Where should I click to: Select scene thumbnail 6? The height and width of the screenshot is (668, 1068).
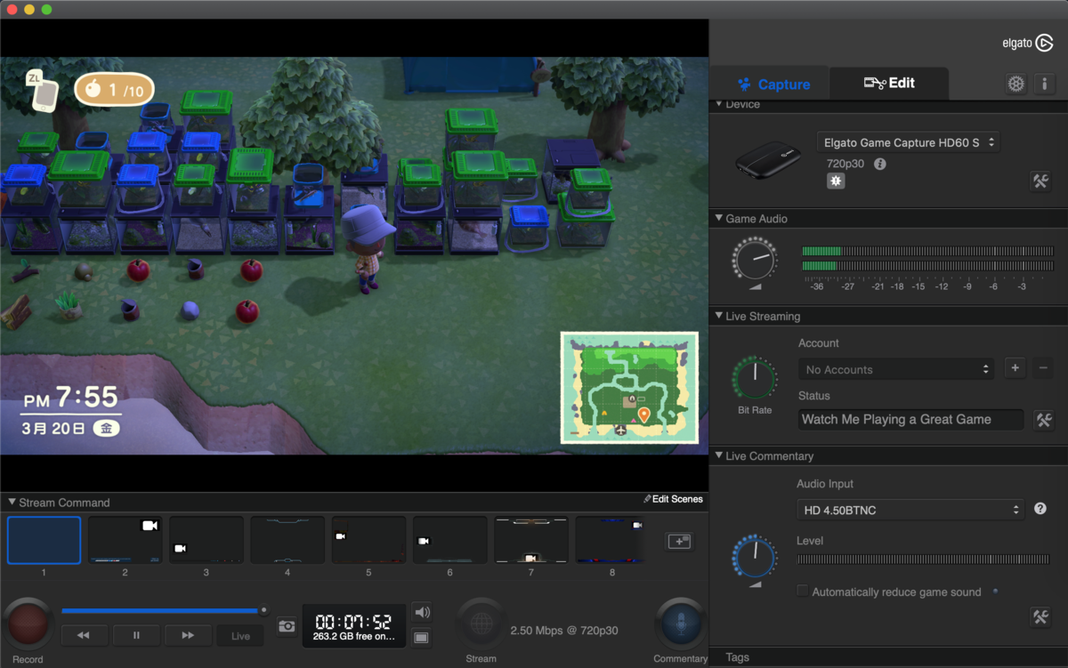click(449, 540)
